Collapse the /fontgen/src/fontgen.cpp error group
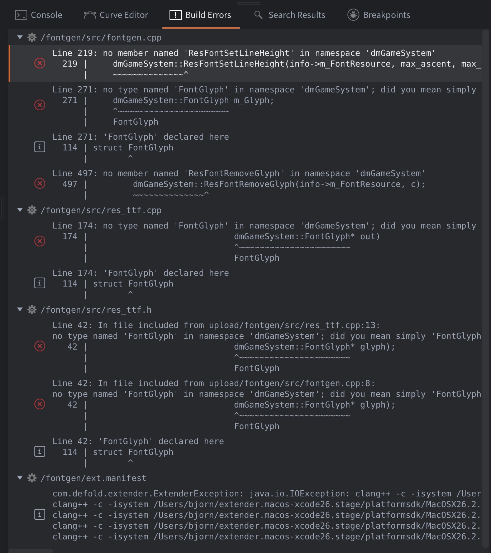This screenshot has width=491, height=553. click(20, 37)
